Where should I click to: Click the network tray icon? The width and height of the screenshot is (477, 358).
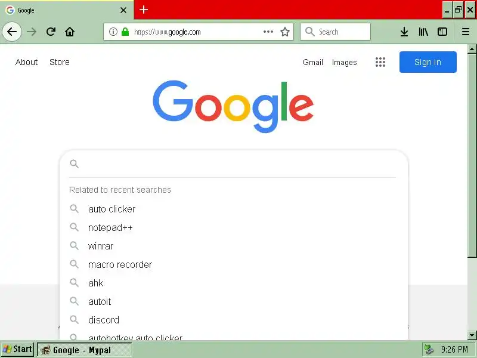click(429, 350)
